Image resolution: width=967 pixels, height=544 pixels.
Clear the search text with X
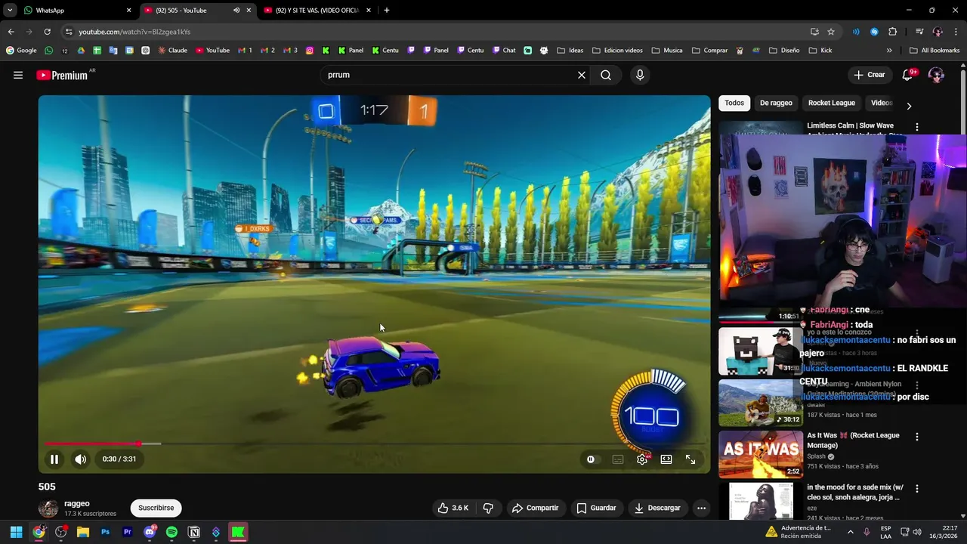[582, 75]
